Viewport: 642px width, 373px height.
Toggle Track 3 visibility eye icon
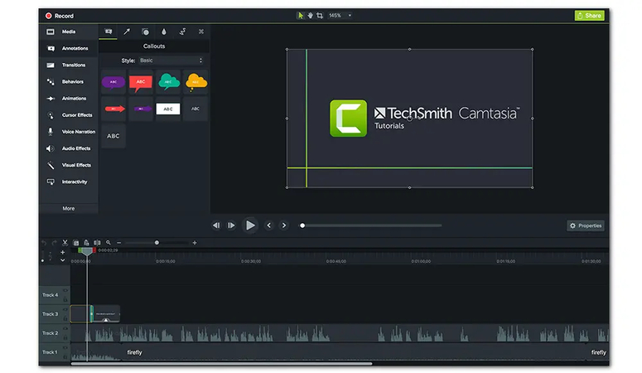65,309
